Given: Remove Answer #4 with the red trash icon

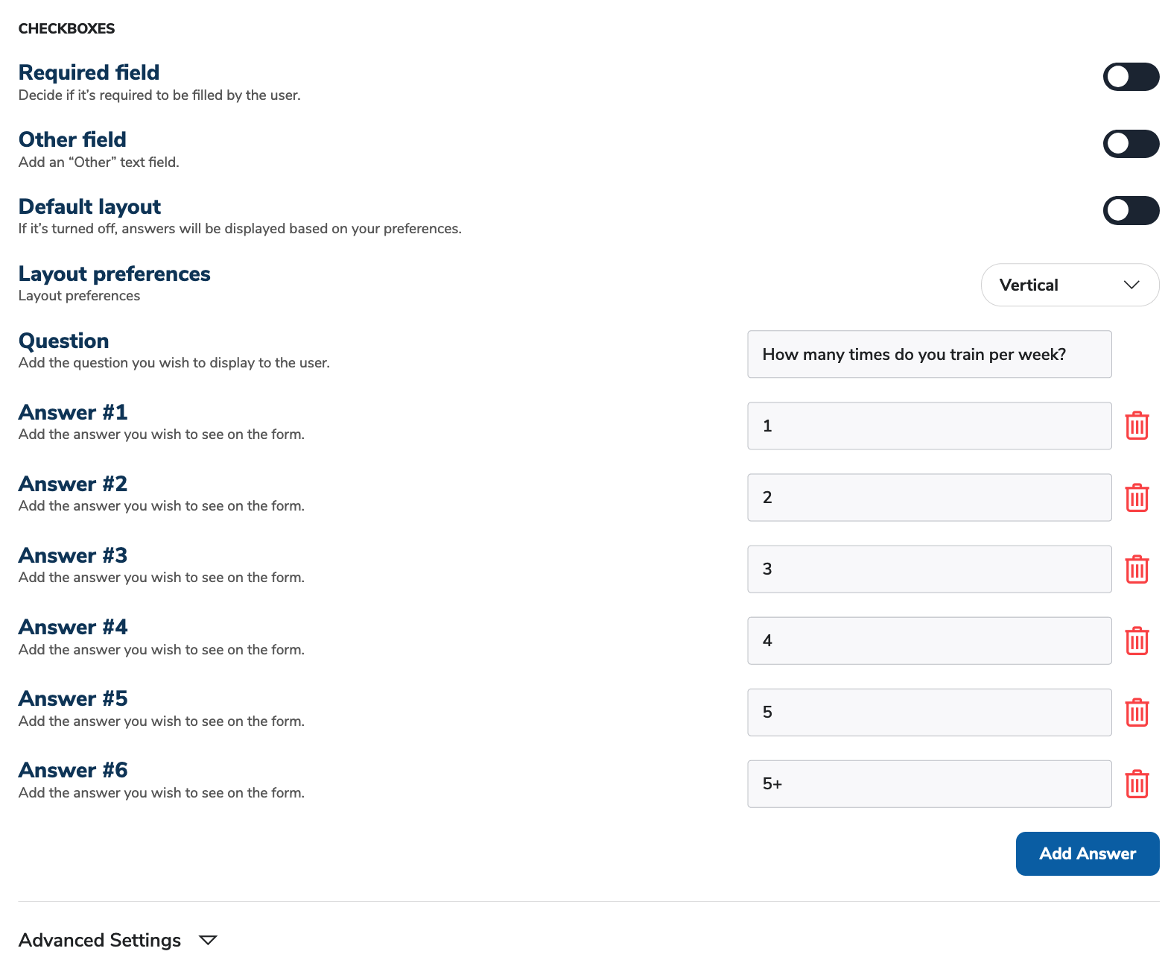Looking at the screenshot, I should coord(1137,640).
